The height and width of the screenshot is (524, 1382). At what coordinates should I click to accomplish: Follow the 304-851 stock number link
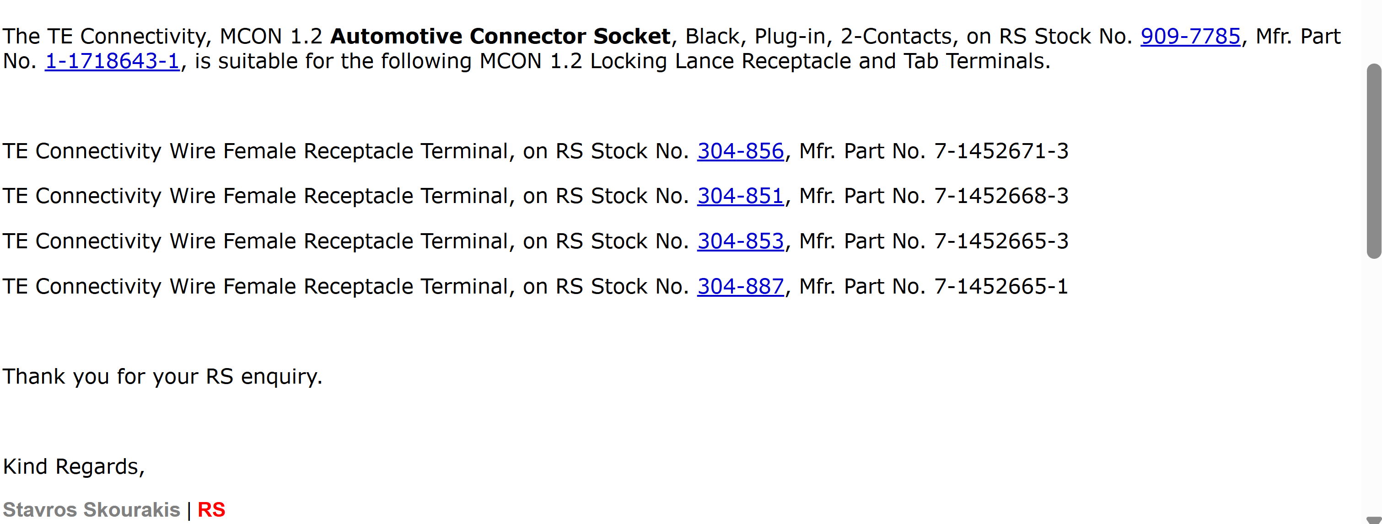pyautogui.click(x=740, y=196)
